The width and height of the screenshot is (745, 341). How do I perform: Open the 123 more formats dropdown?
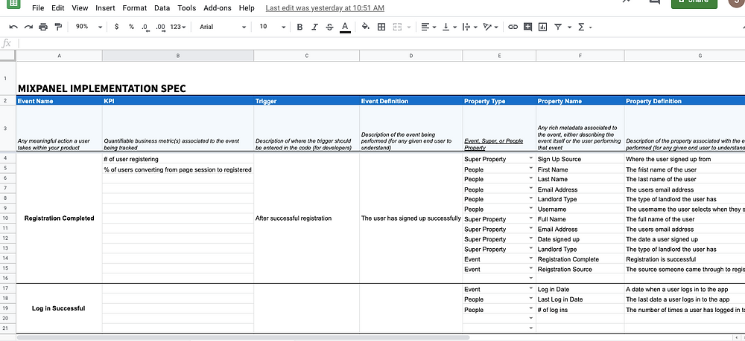(178, 27)
